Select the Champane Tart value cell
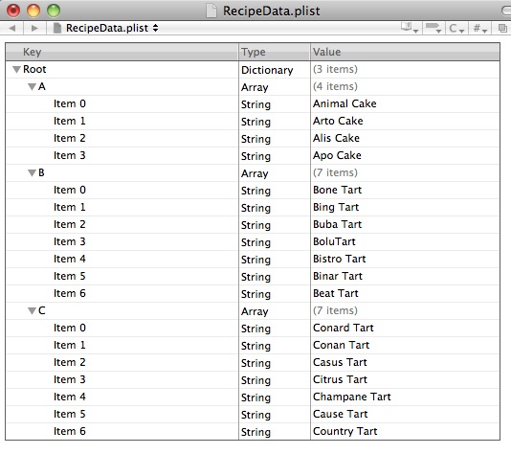 405,397
